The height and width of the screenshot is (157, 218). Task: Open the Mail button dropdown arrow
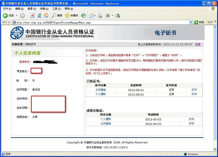click(95, 15)
